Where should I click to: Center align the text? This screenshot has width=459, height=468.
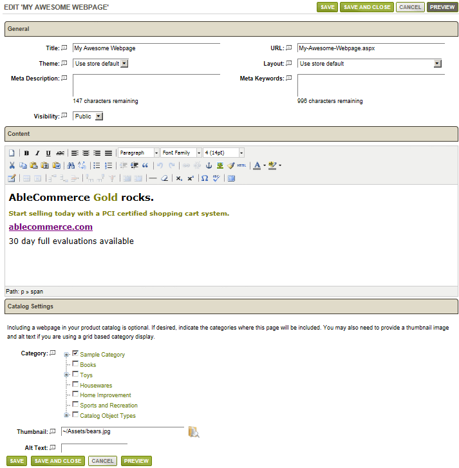click(x=86, y=153)
